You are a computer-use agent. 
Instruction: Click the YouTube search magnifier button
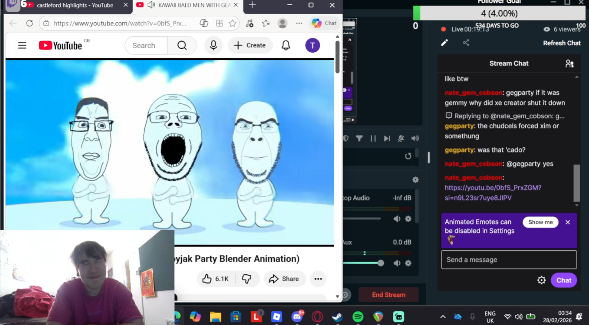(x=182, y=45)
